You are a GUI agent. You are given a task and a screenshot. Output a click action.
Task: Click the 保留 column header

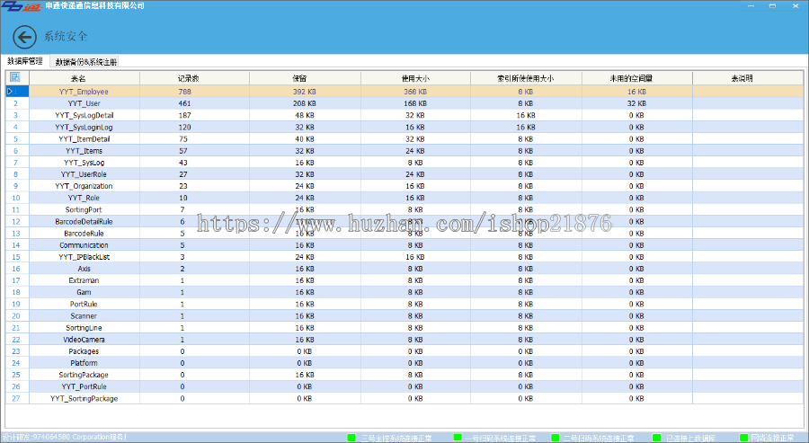tap(298, 78)
